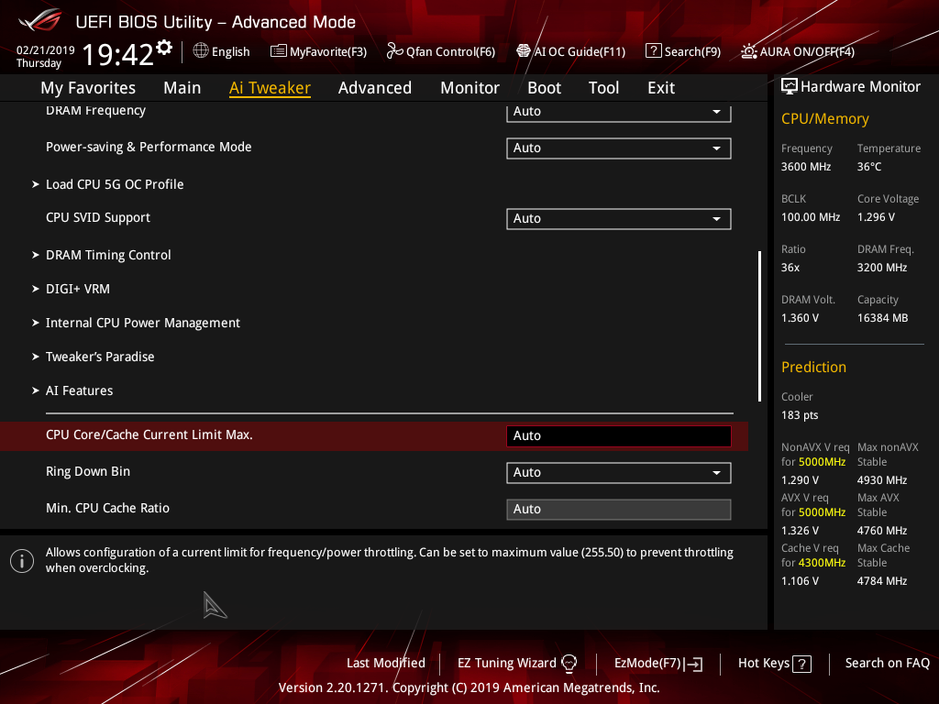Click the Search on FAQ link

coord(887,663)
